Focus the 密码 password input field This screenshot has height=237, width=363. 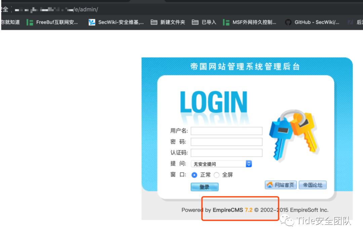(227, 142)
